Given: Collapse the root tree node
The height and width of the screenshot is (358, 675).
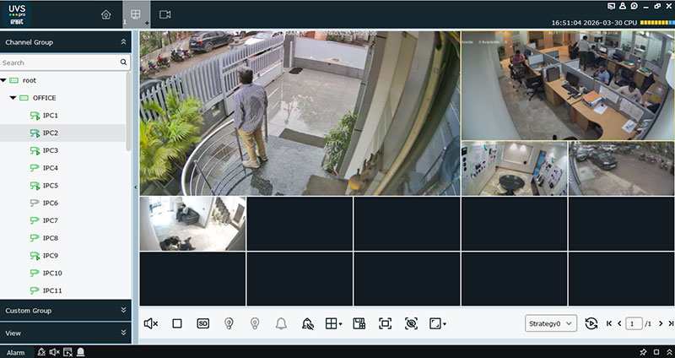Looking at the screenshot, I should coord(3,80).
